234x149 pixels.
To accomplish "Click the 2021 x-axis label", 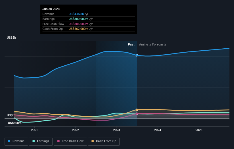I will point(34,130).
